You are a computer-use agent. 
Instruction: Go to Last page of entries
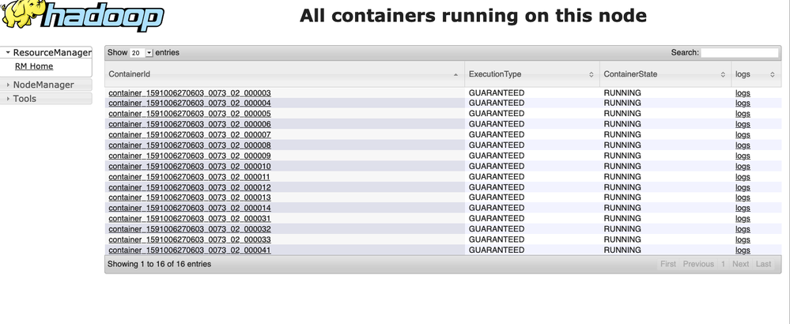pyautogui.click(x=763, y=264)
